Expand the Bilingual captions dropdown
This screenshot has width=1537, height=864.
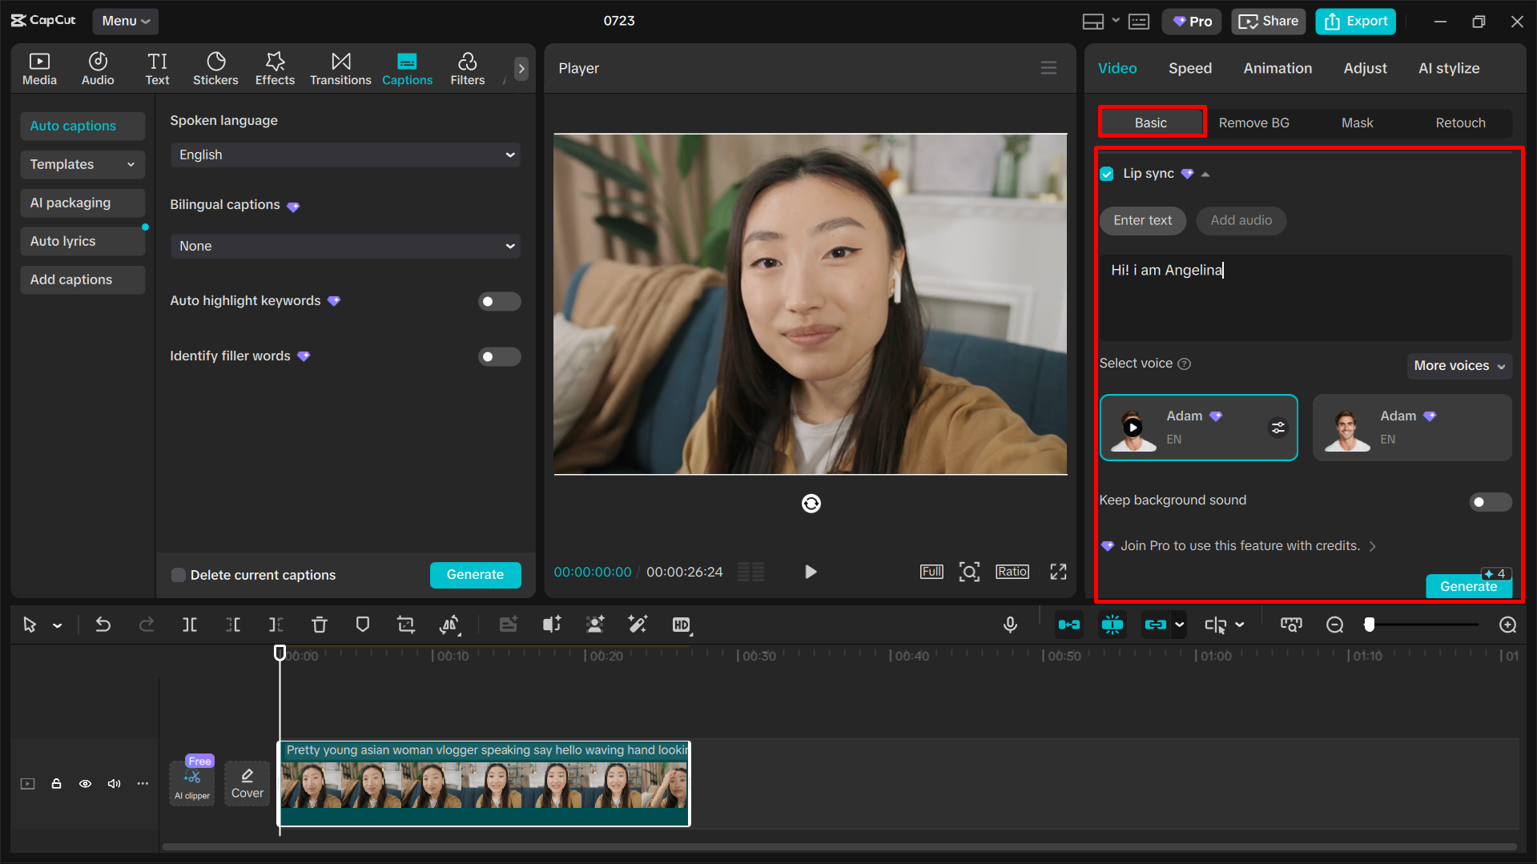[344, 246]
